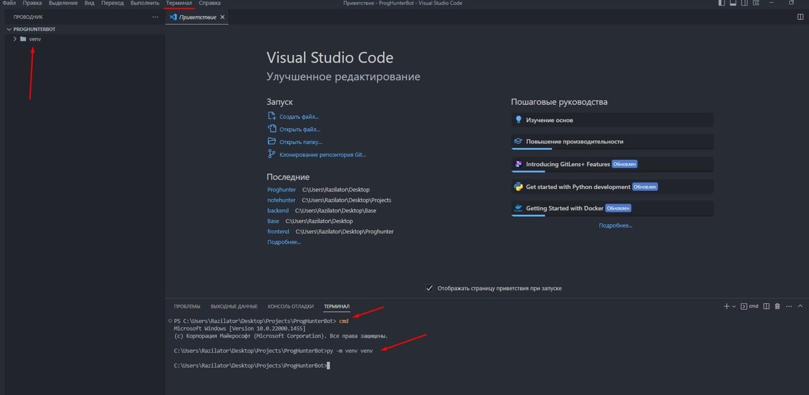
Task: Split the editor to the right
Action: [x=801, y=17]
